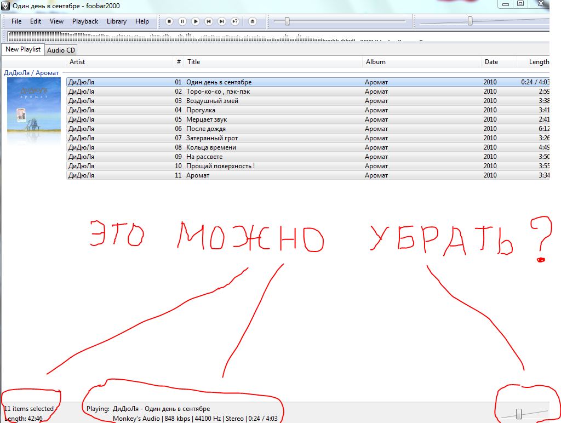Open the Library menu
This screenshot has height=423, width=561.
pos(117,21)
